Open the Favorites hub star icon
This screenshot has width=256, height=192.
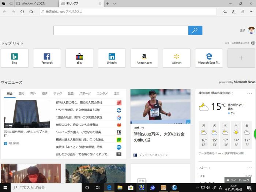pos(225,12)
